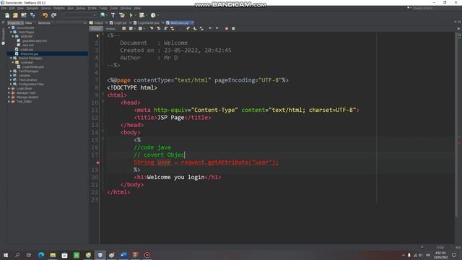The height and width of the screenshot is (260, 462).
Task: Select web.xml in project tree
Action: pos(28,45)
